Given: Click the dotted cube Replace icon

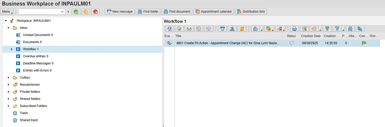Looking at the screenshot, I should (208, 29).
